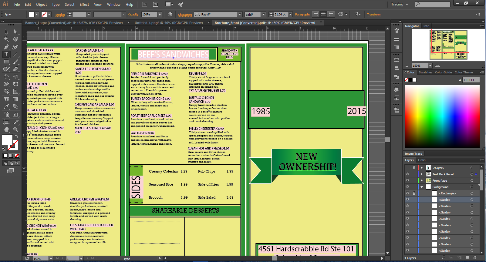Select the Rotate tool

(6, 77)
